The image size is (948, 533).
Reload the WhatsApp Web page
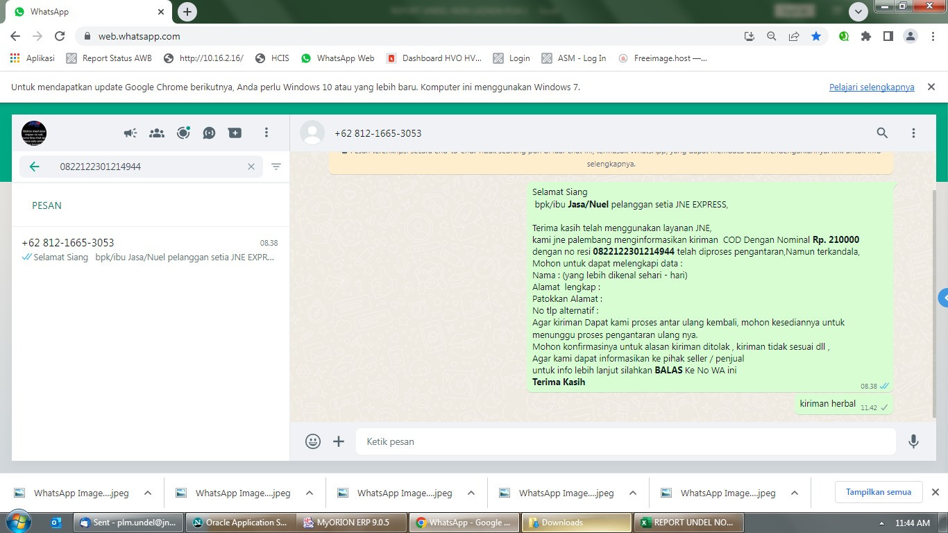[60, 36]
